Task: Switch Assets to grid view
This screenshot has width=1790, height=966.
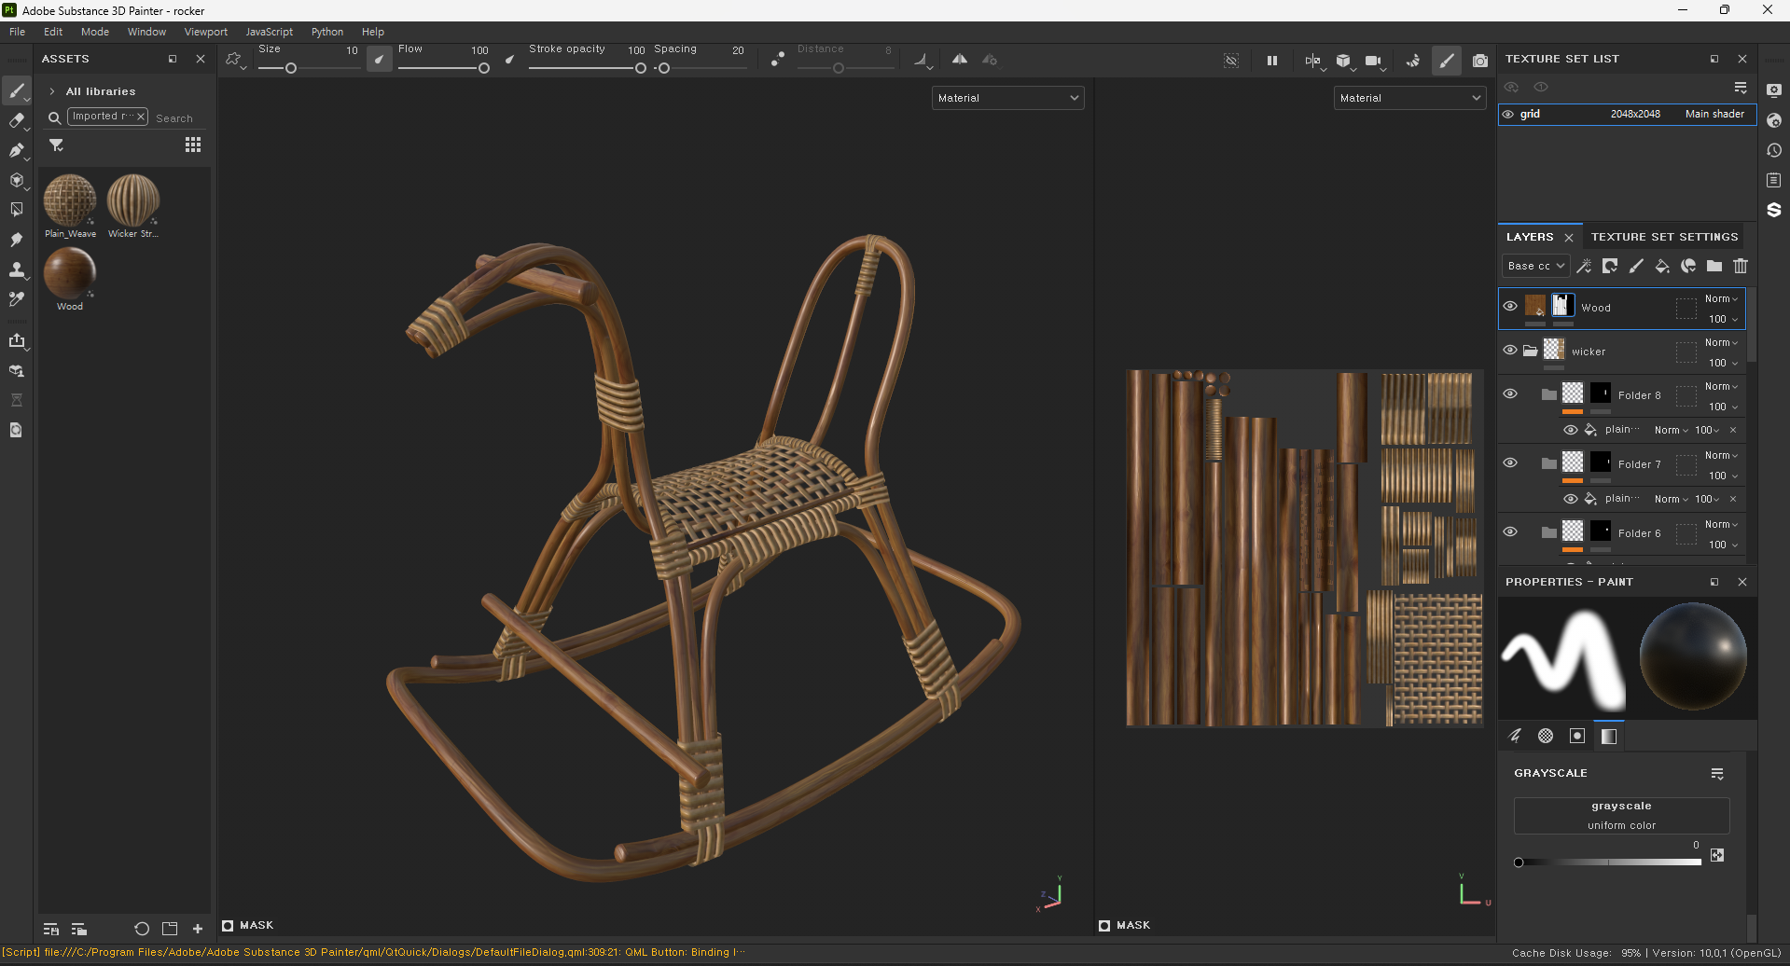Action: [193, 145]
